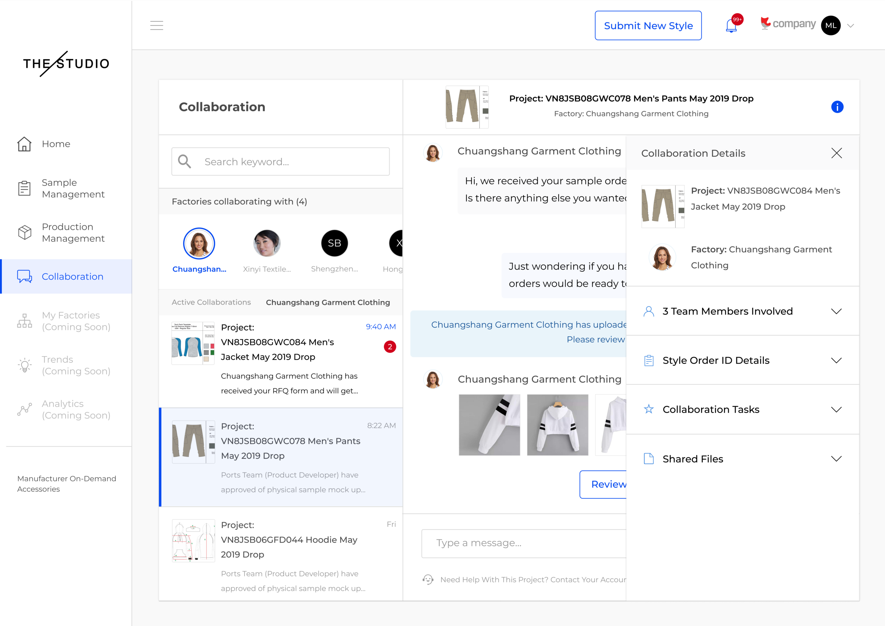The height and width of the screenshot is (626, 885).
Task: Open Production Management in sidebar
Action: [x=66, y=232]
